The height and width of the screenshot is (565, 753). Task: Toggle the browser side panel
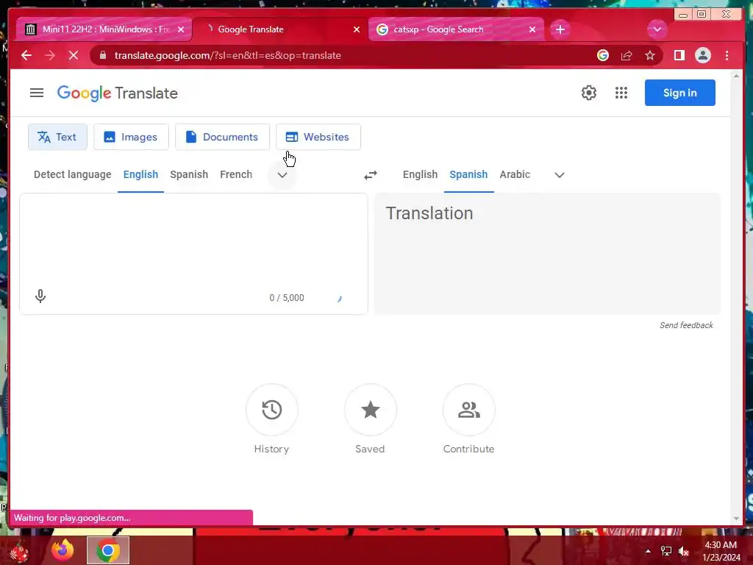679,55
